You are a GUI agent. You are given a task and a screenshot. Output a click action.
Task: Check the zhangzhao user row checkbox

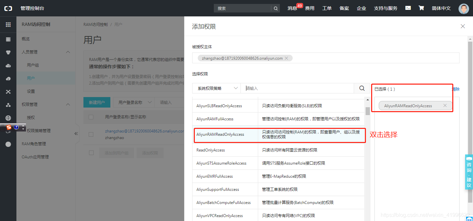pyautogui.click(x=91, y=134)
